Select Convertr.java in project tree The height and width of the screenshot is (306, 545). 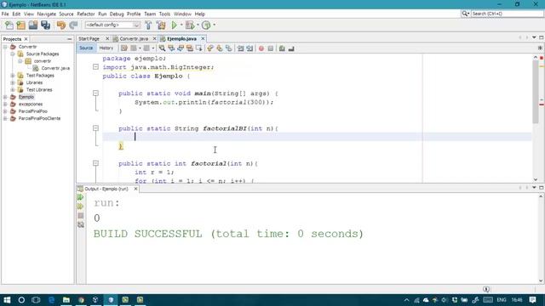click(55, 68)
